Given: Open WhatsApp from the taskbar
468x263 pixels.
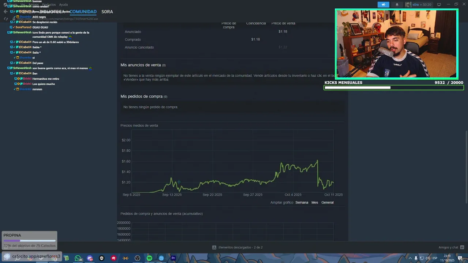Looking at the screenshot, I should [78, 258].
